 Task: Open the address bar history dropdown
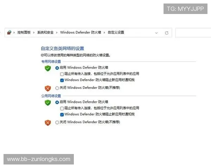click(x=156, y=33)
